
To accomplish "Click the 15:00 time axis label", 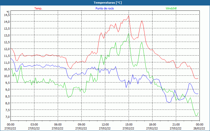I will [129, 124].
